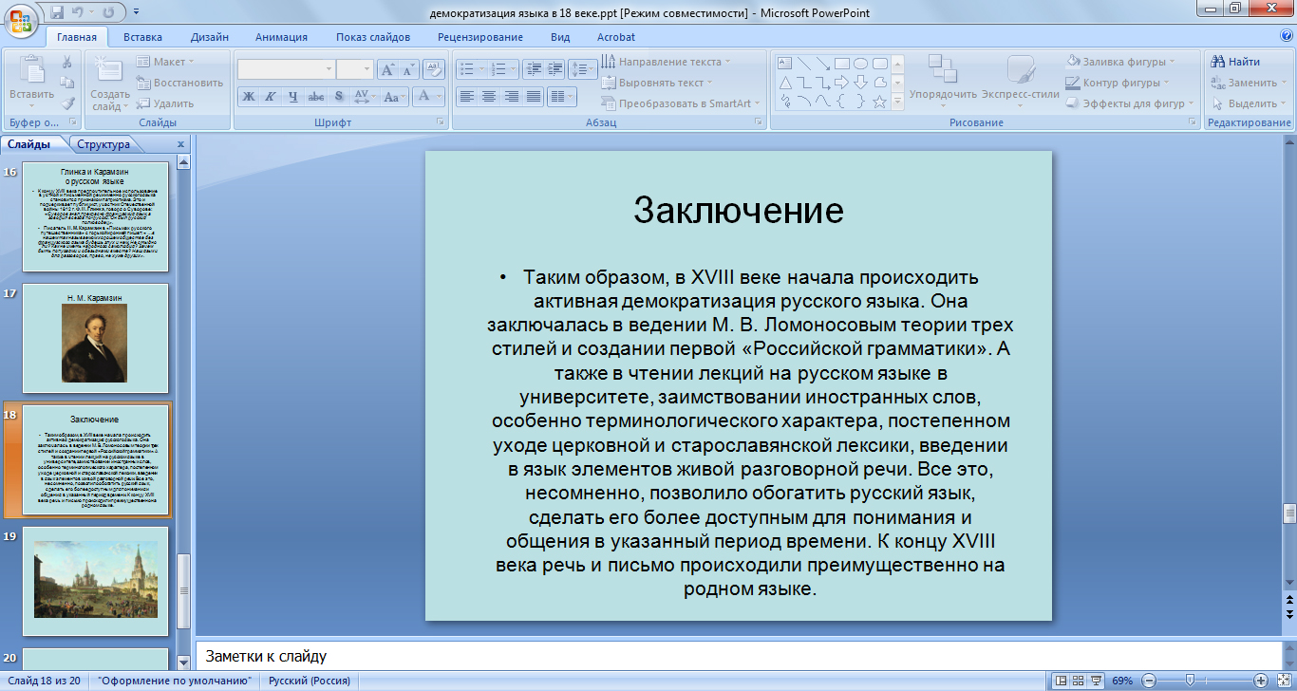This screenshot has height=691, width=1297.
Task: Select slide 19 thumbnail with Kremlin picture
Action: tap(95, 582)
